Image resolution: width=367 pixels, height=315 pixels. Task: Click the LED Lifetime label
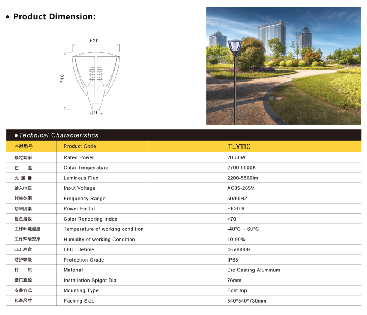[79, 249]
